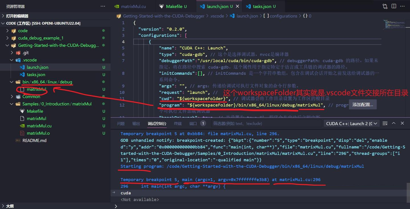Viewport: 410px width, 209px height.
Task: Expand the 打开的编辑器 section
Action: pyautogui.click(x=3, y=16)
